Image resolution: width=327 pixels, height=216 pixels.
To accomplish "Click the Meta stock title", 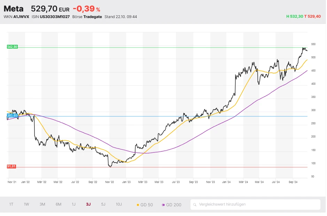I will (x=14, y=9).
